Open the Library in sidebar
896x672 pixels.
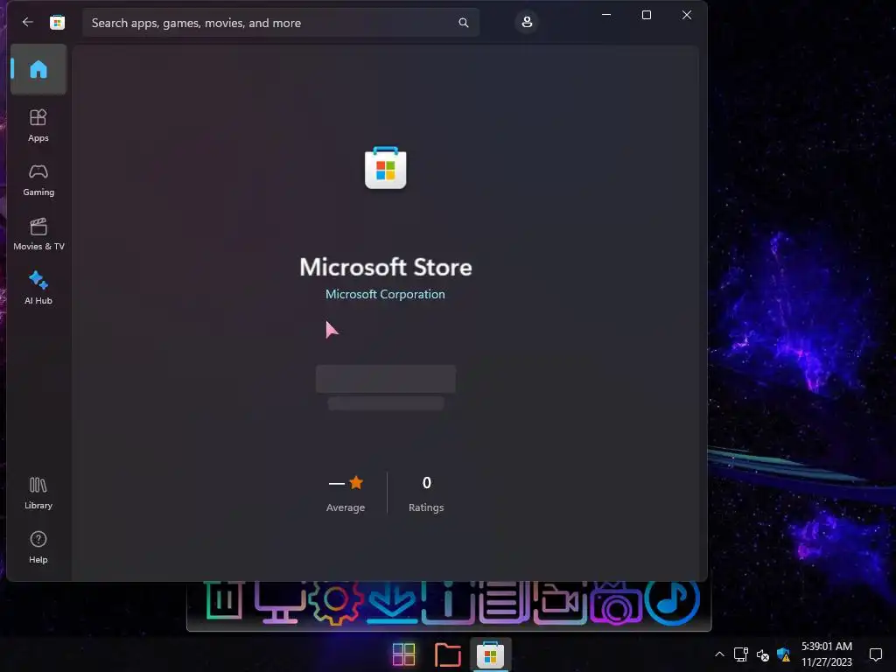click(x=38, y=493)
